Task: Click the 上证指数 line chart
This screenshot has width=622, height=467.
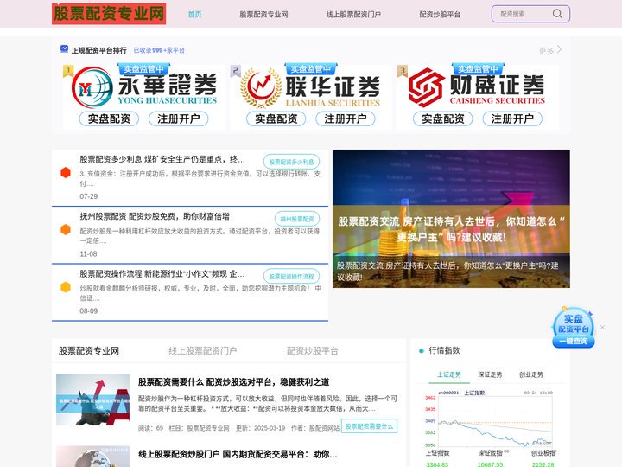Action: (489, 419)
